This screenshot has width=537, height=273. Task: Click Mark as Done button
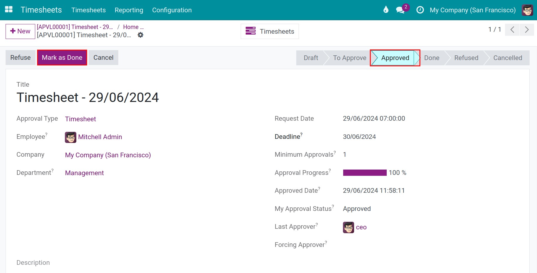pyautogui.click(x=62, y=57)
